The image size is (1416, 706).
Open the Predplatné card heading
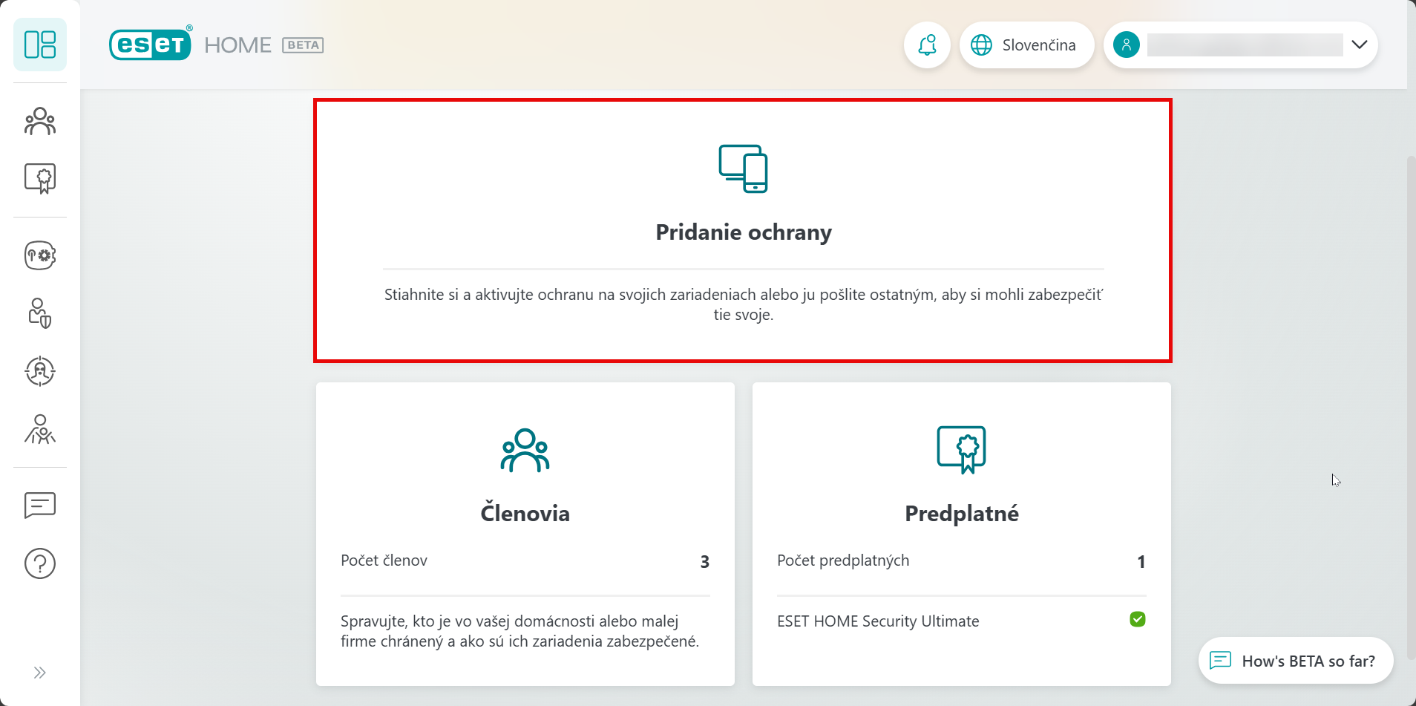pos(961,513)
